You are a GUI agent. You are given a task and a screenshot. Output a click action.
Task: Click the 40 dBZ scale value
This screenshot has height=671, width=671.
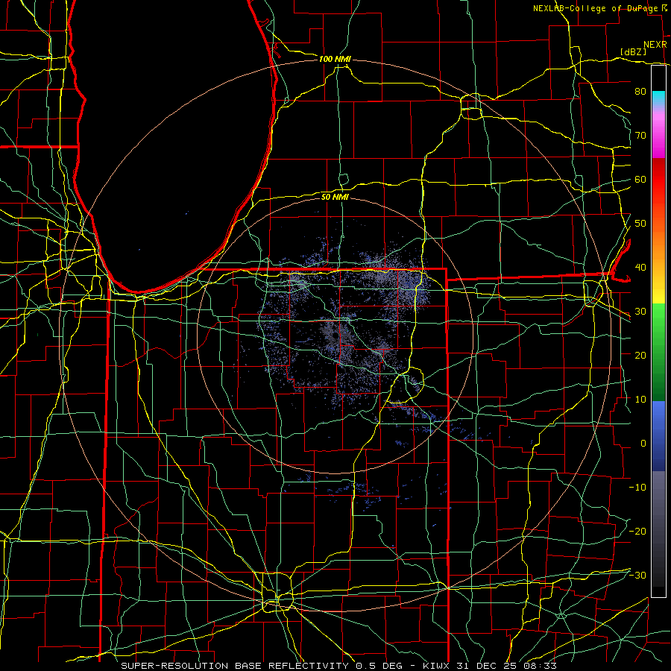(640, 268)
